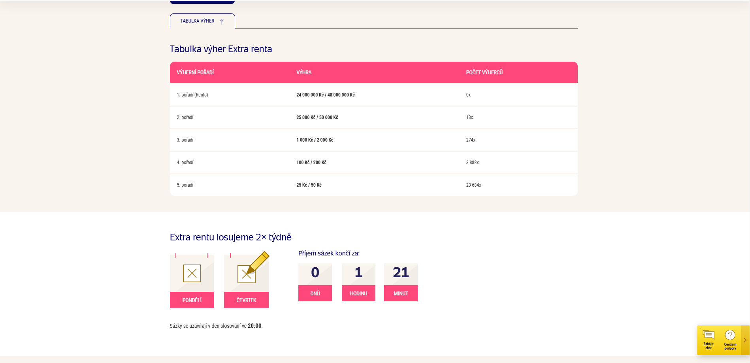The width and height of the screenshot is (750, 363).
Task: Click the 25 000 Kč / 50 000 Kč cell
Action: (317, 117)
